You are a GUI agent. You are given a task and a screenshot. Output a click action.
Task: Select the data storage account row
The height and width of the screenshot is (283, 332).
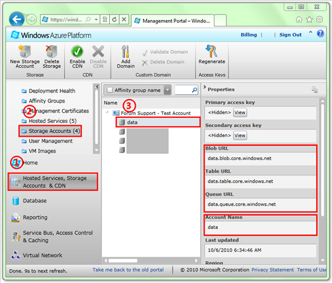coord(158,122)
